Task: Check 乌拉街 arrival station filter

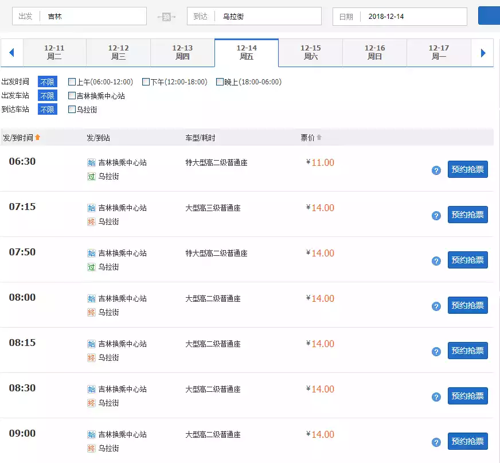Action: pos(72,110)
